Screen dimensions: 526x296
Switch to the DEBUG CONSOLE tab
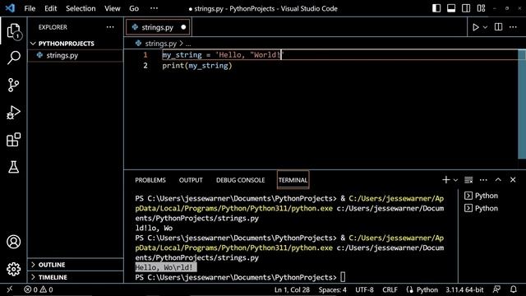240,180
